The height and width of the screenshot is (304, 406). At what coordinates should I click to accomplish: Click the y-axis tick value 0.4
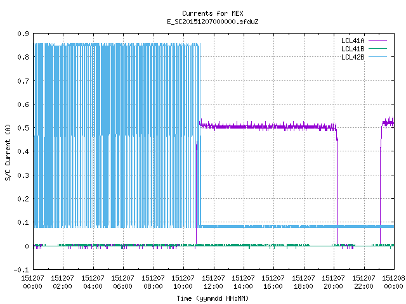coord(23,151)
